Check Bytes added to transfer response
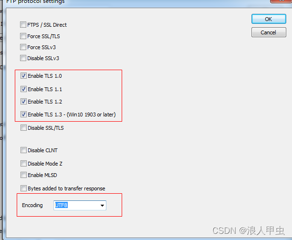Image resolution: width=292 pixels, height=240 pixels. point(23,188)
